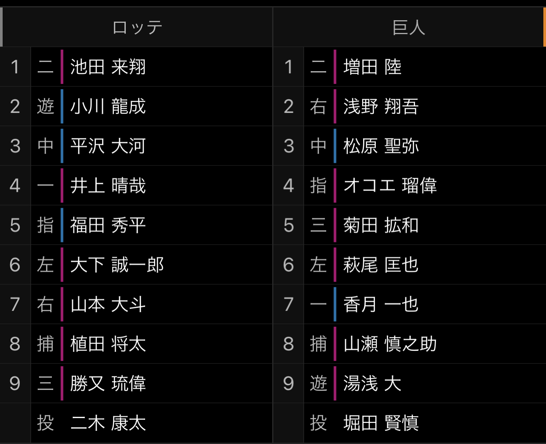Open third baseman 菊田 拡和
This screenshot has width=546, height=444.
tap(381, 225)
